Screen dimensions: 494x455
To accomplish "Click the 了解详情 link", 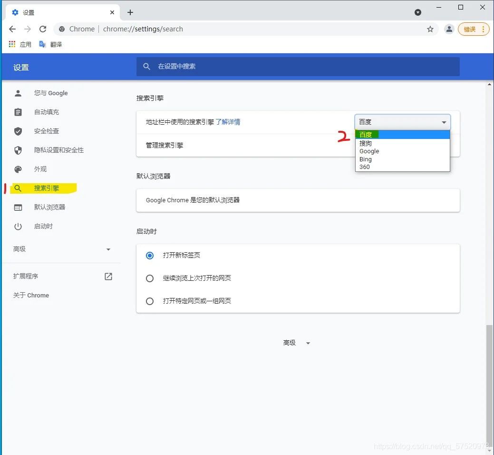I will 228,122.
